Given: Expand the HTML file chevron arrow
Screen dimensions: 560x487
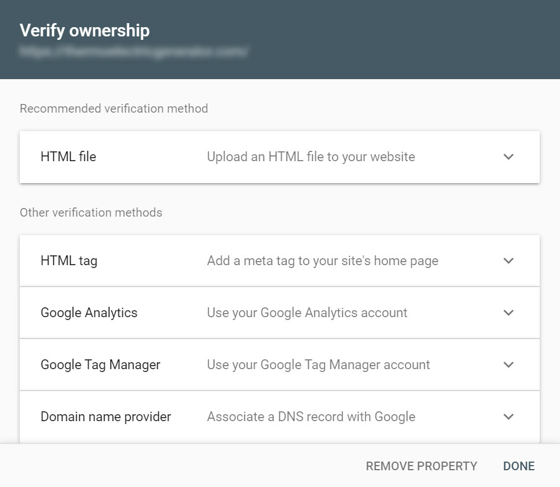Looking at the screenshot, I should point(508,157).
